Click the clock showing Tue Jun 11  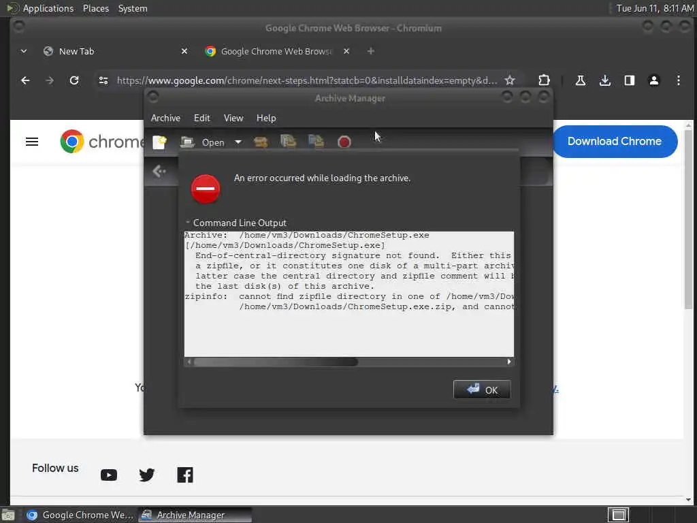(x=654, y=8)
